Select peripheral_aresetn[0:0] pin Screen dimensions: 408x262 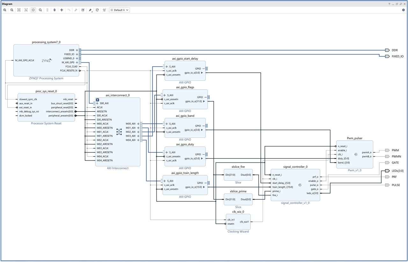tap(61, 116)
